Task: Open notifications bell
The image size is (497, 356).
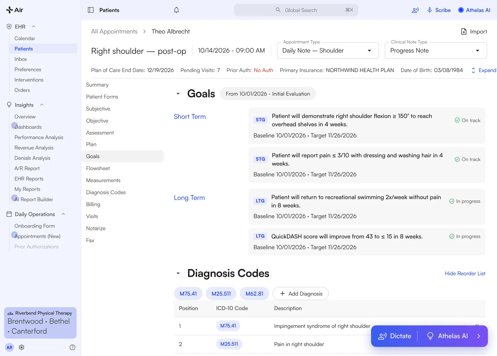Action: click(176, 10)
